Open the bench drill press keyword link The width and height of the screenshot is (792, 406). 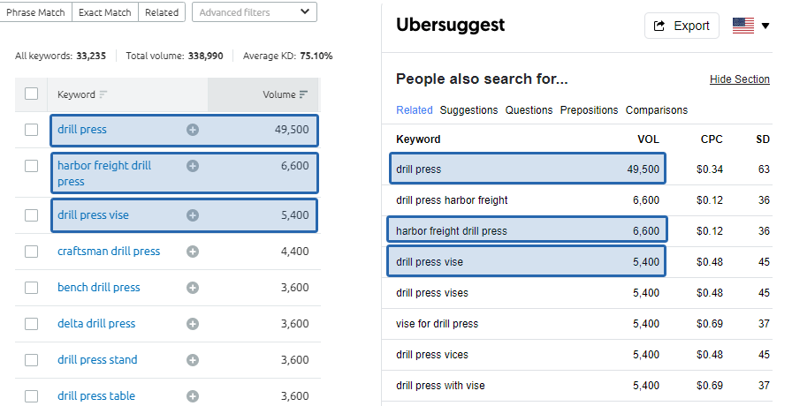click(x=98, y=288)
